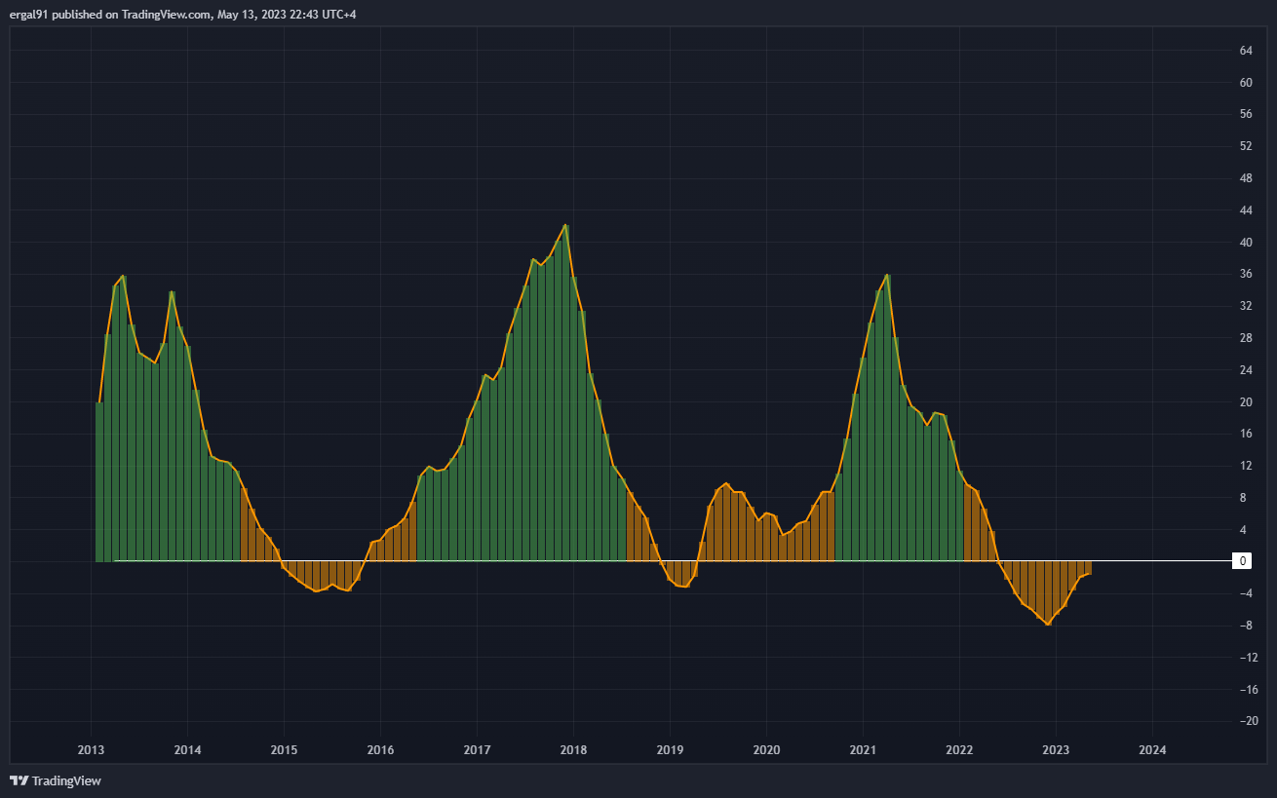Screen dimensions: 1277x798
Task: Click the zero value price label
Action: (x=1243, y=561)
